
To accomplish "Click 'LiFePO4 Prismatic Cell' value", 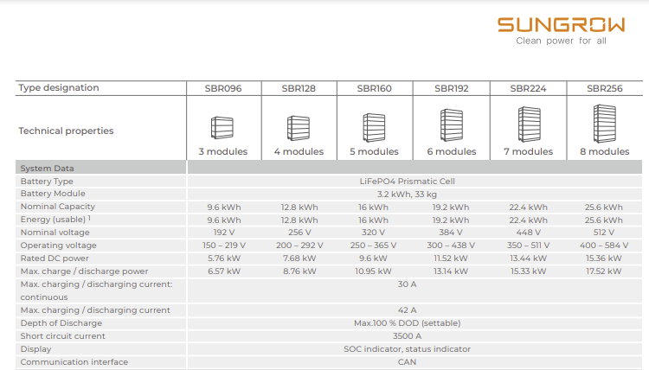I will click(x=407, y=181).
